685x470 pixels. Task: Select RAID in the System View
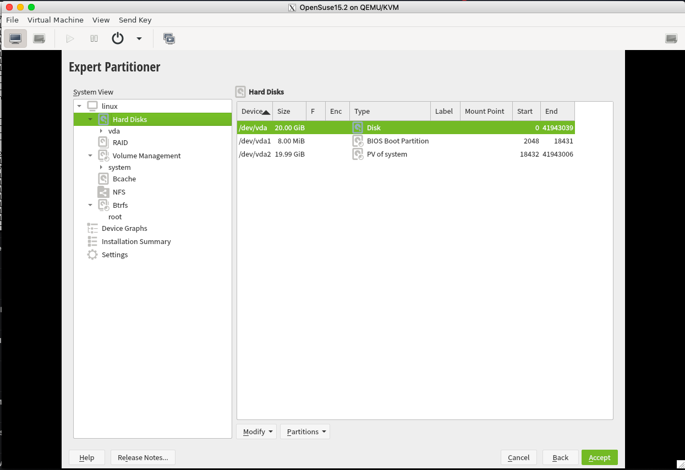tap(120, 142)
